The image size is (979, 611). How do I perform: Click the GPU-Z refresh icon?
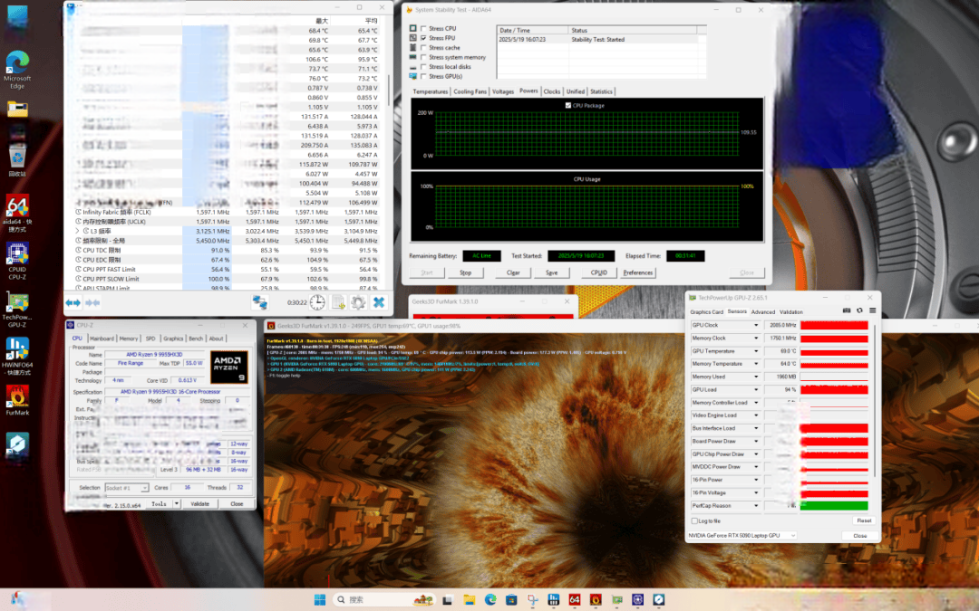(859, 310)
